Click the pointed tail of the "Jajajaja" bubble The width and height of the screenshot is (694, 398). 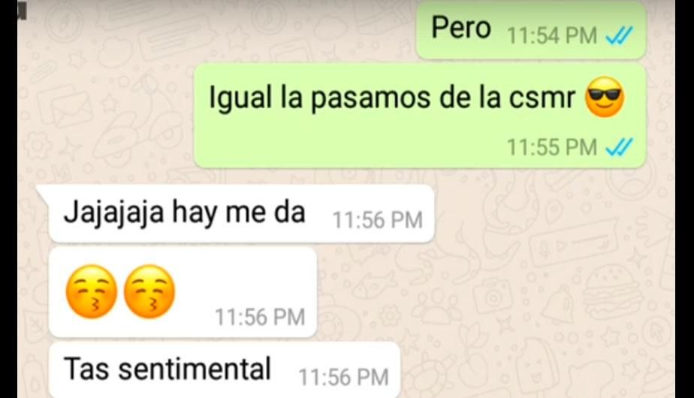click(43, 192)
